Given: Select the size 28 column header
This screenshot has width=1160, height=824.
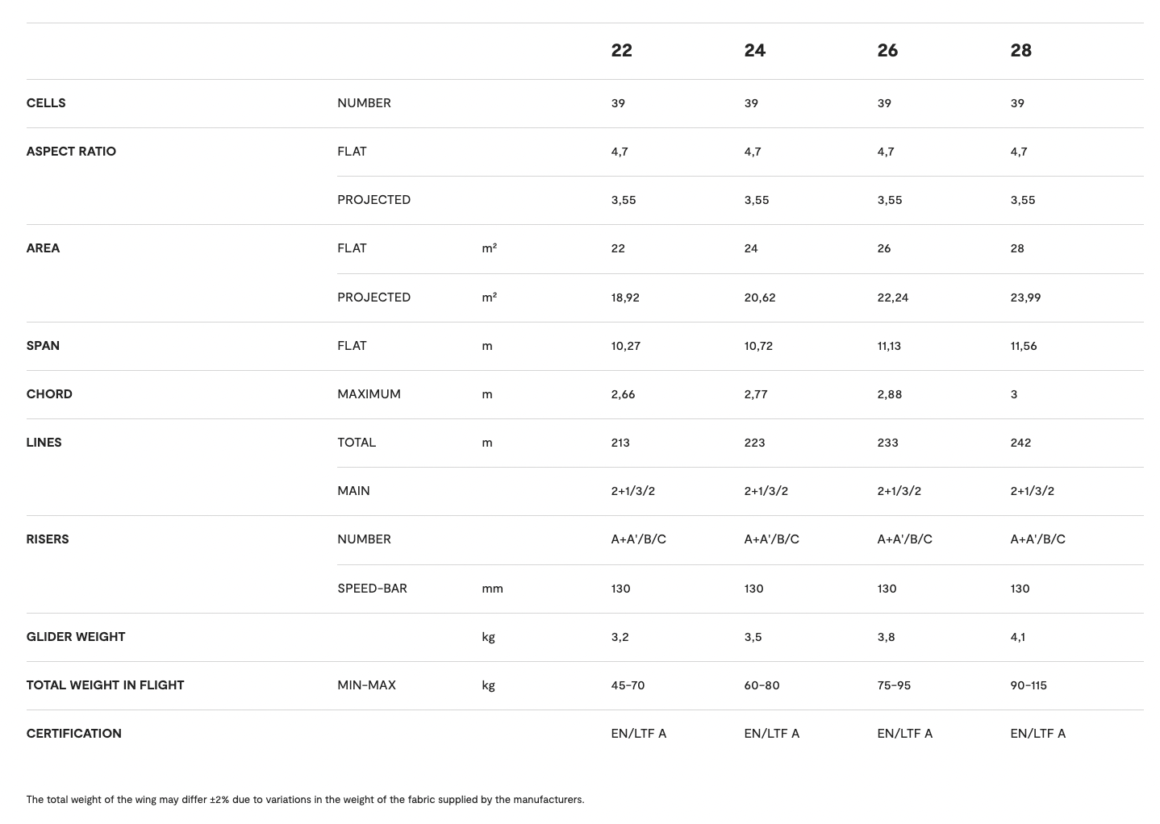Looking at the screenshot, I should [x=1020, y=51].
